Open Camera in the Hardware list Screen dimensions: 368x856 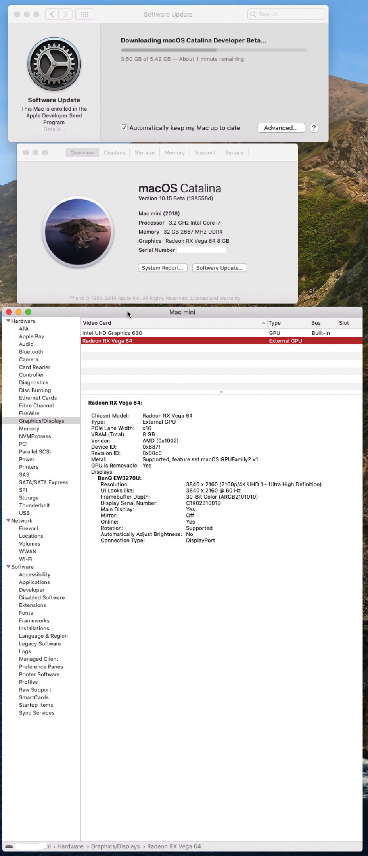tap(29, 359)
